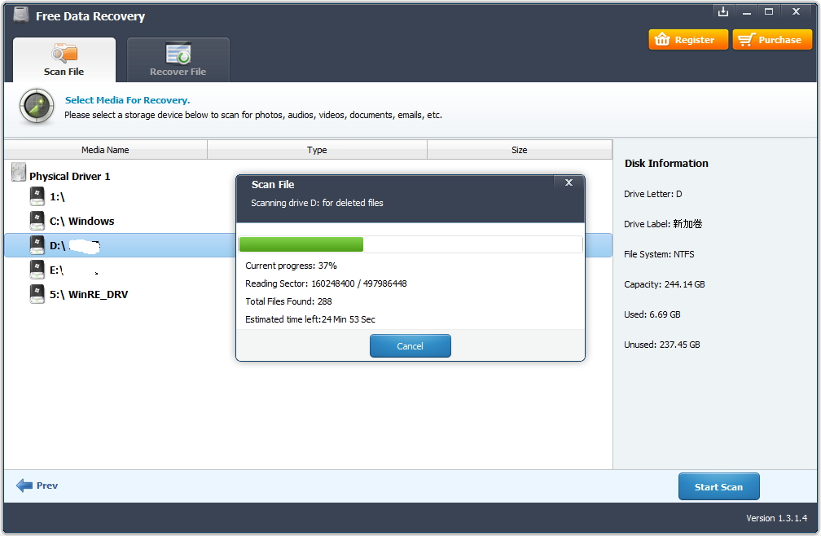Select the Physical Driver 1 disk icon

(19, 172)
